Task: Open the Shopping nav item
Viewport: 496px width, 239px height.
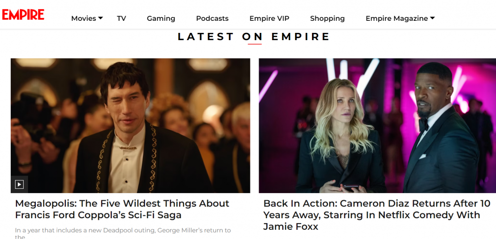Action: point(327,18)
